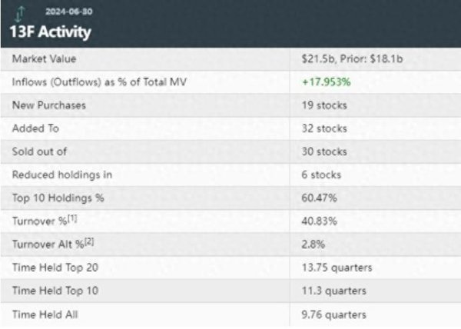The height and width of the screenshot is (329, 461).
Task: Click the 9.76 quarters value
Action: point(334,315)
